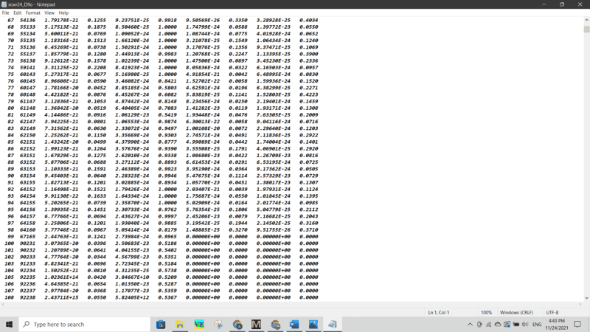This screenshot has width=590, height=332.
Task: Open the Format menu
Action: pyautogui.click(x=34, y=13)
